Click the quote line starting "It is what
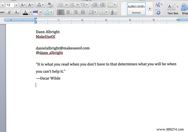Screen dimensions: 188x132 106,64
